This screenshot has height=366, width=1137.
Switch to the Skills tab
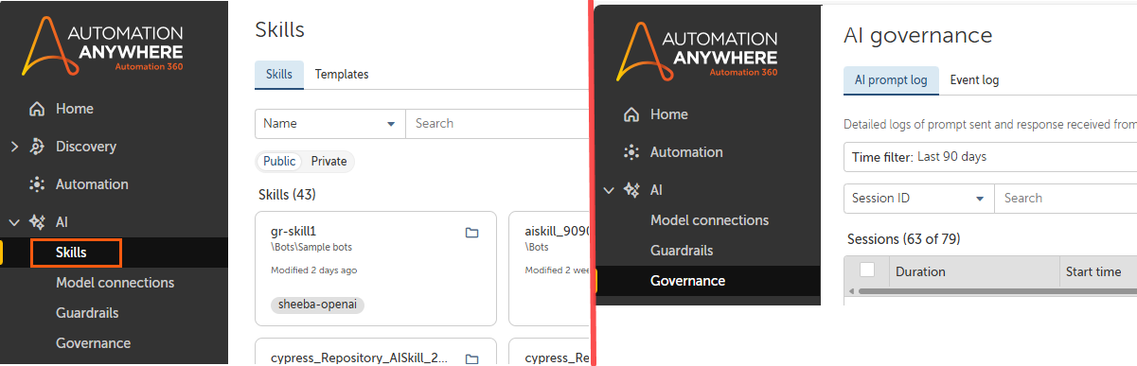279,74
